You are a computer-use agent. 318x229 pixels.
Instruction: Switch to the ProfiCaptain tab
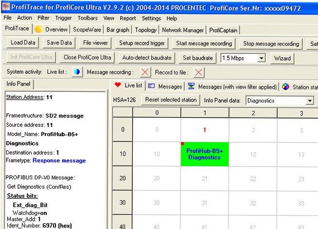(x=223, y=31)
